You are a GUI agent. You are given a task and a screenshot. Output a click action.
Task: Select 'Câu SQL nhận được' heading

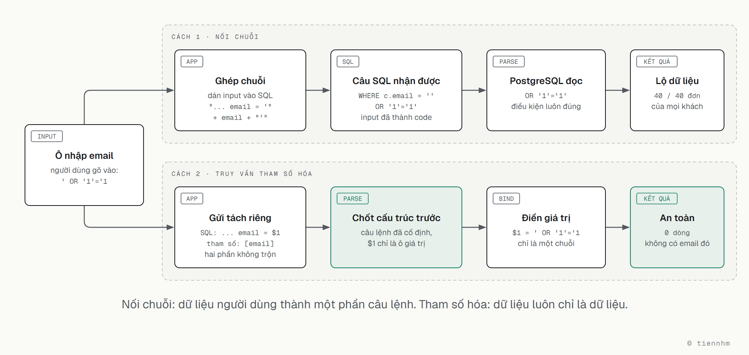(x=396, y=81)
